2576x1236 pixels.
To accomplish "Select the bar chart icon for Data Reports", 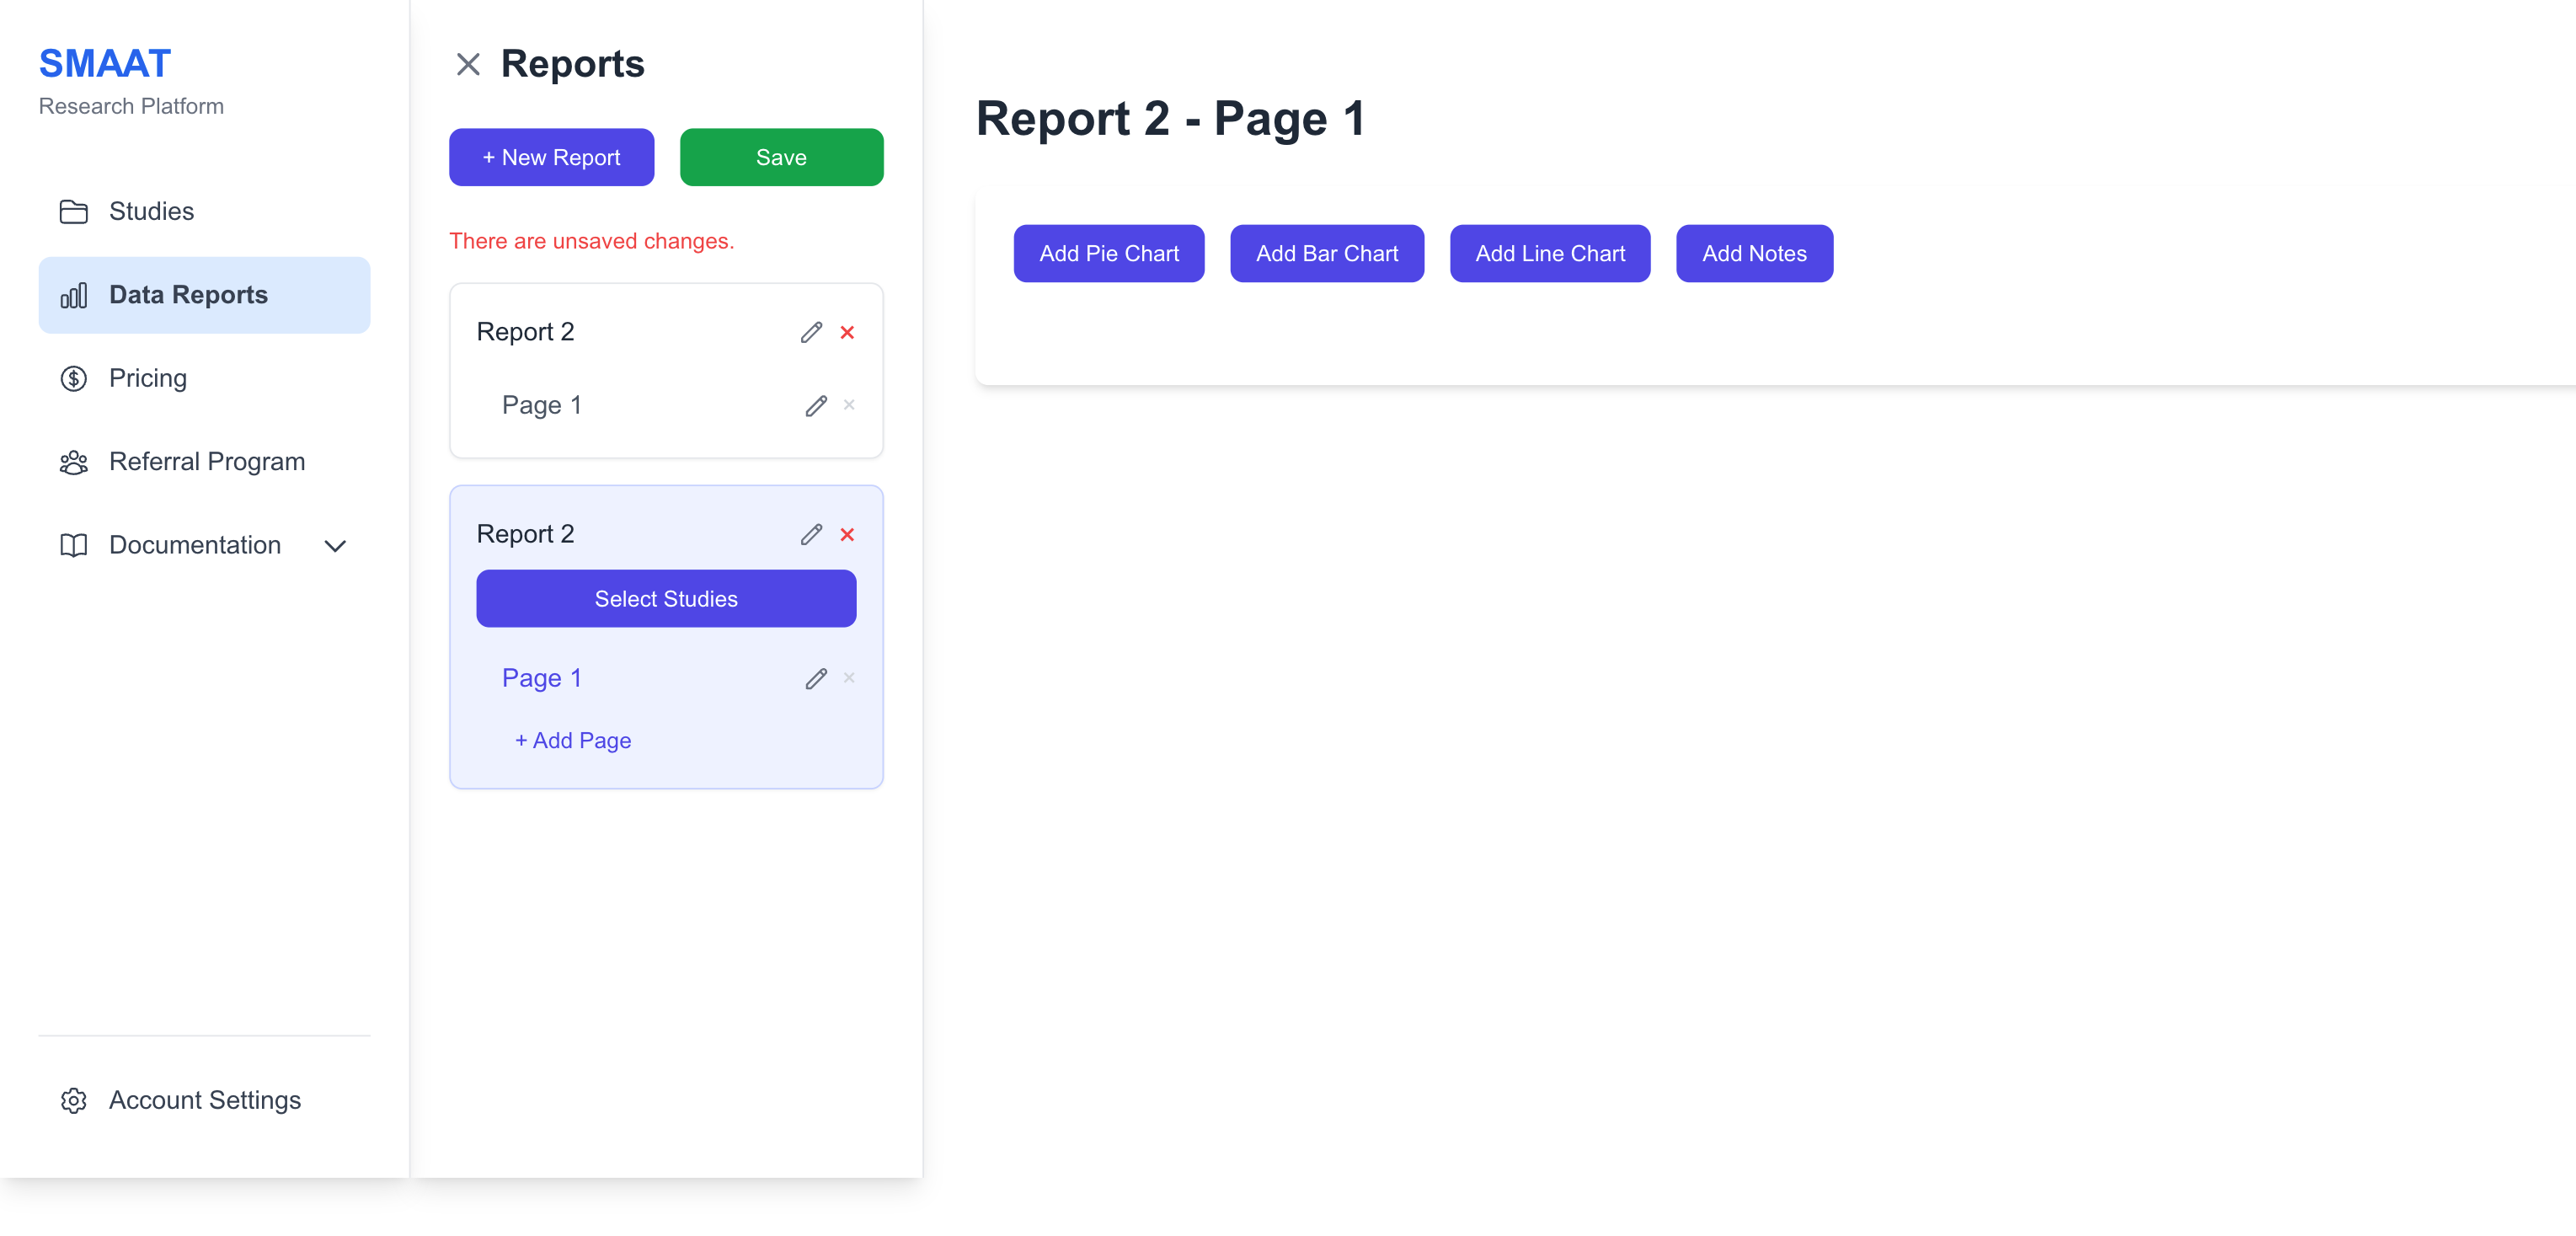I will click(74, 295).
